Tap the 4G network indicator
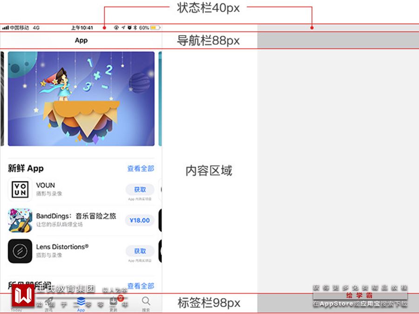This screenshot has height=314, width=419. pyautogui.click(x=36, y=27)
